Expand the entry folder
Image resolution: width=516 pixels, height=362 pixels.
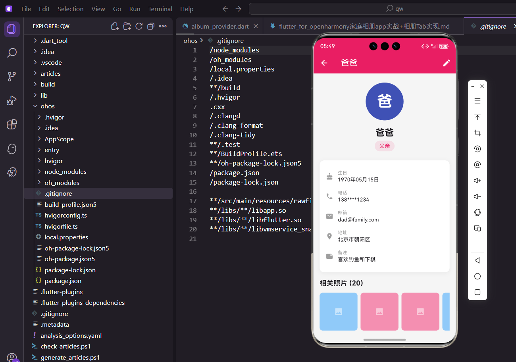[98, 150]
